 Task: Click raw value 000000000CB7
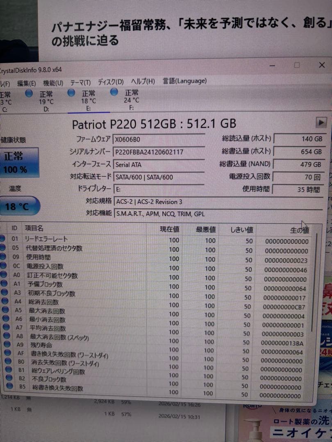coord(284,307)
